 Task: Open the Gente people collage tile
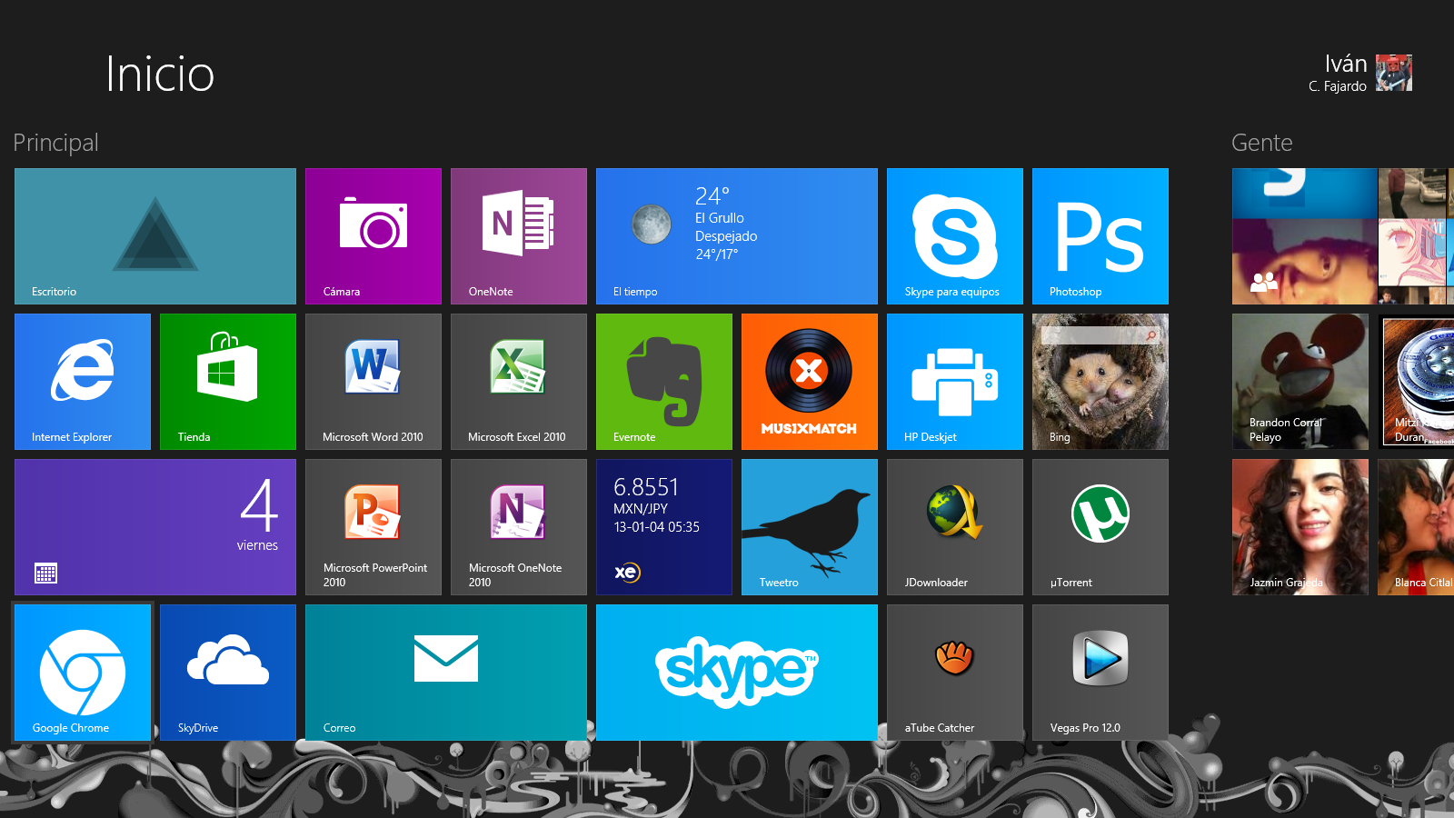[1343, 236]
